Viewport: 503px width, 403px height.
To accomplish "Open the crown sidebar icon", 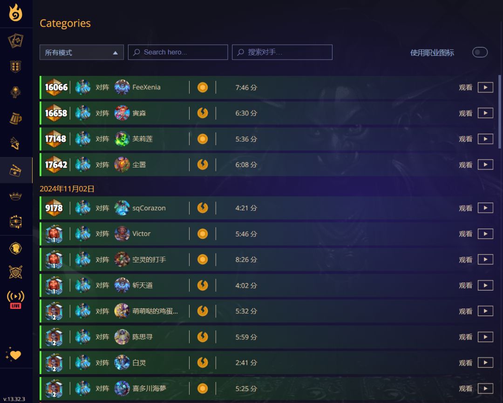I will coord(15,196).
